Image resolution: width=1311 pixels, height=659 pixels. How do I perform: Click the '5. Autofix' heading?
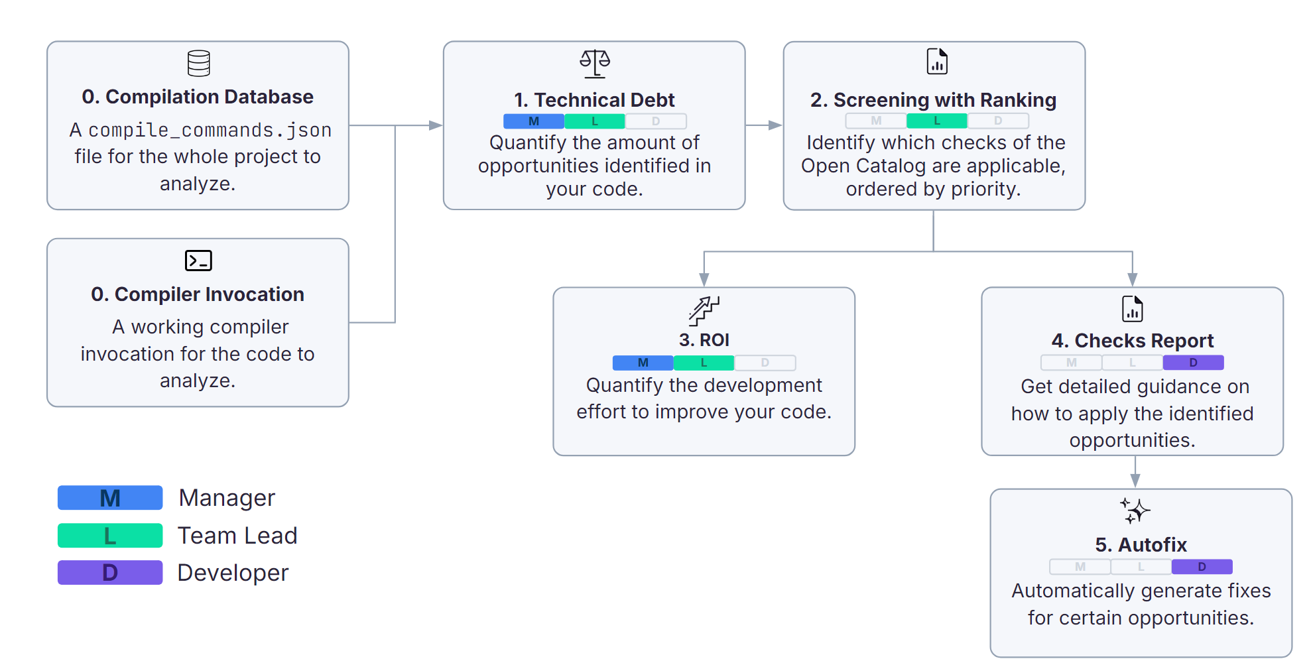tap(1141, 545)
